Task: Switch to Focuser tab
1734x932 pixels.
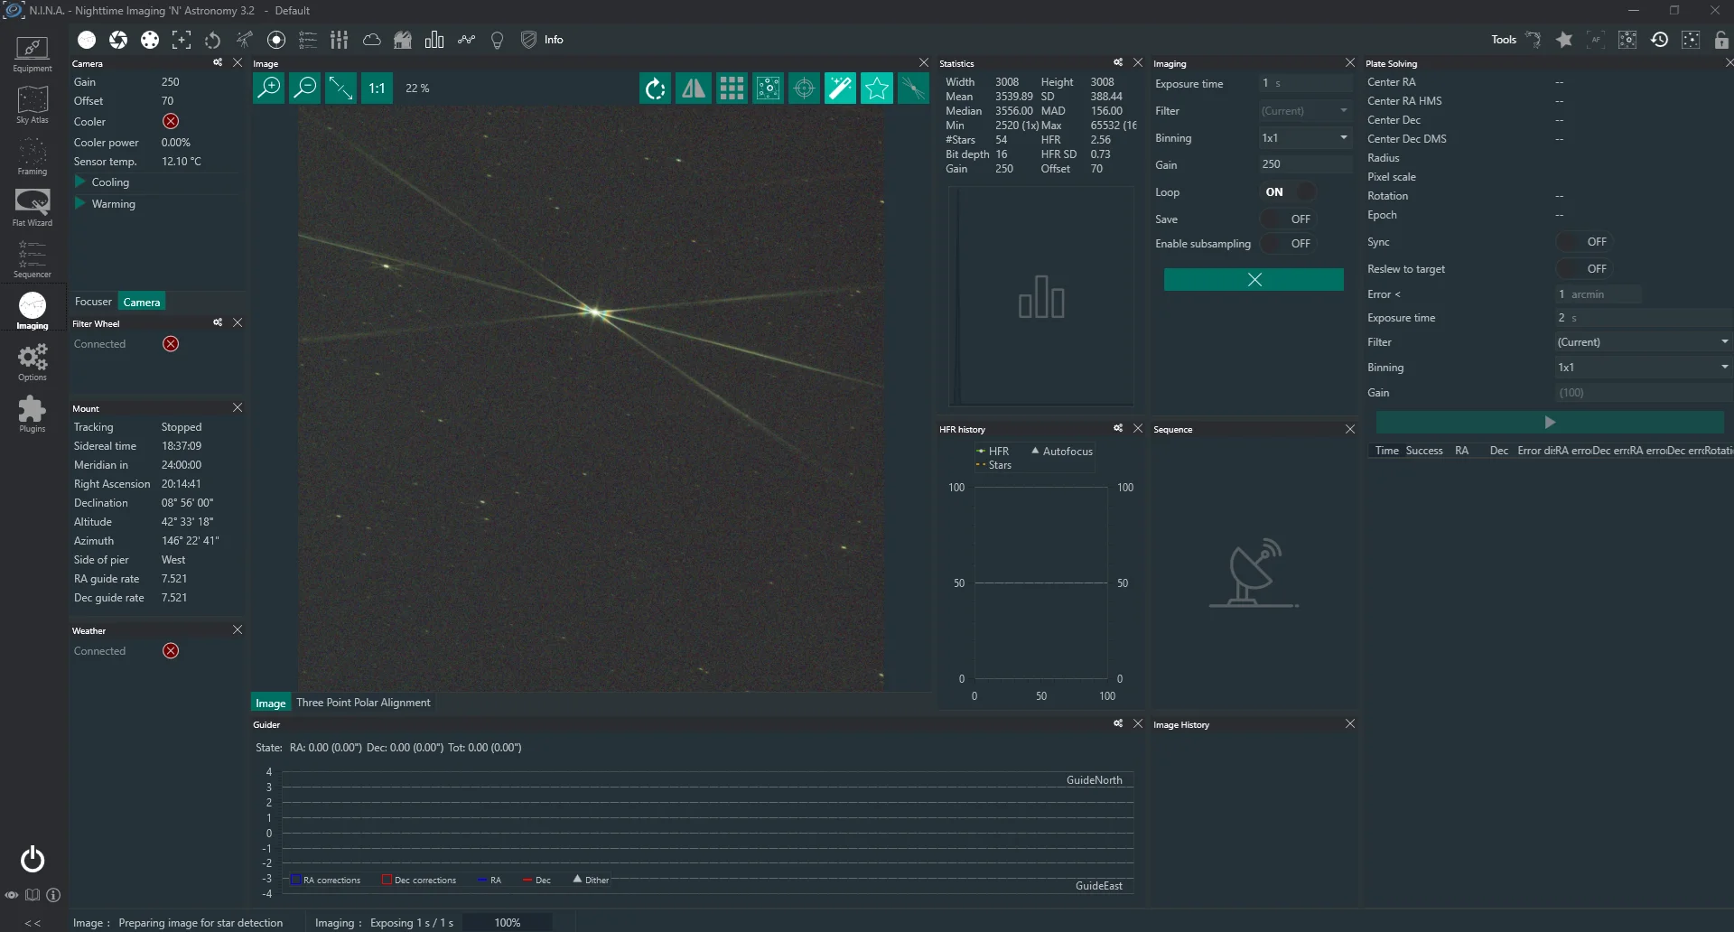Action: 93,302
